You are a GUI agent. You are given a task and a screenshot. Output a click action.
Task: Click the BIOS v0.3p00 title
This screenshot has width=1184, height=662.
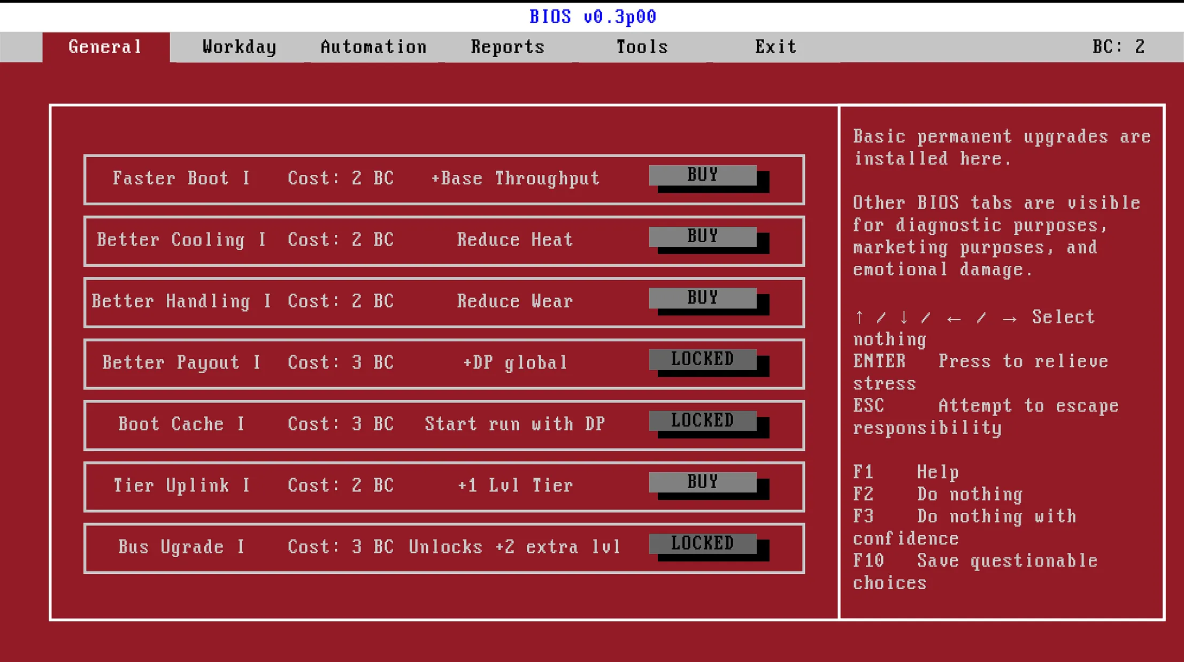(593, 17)
